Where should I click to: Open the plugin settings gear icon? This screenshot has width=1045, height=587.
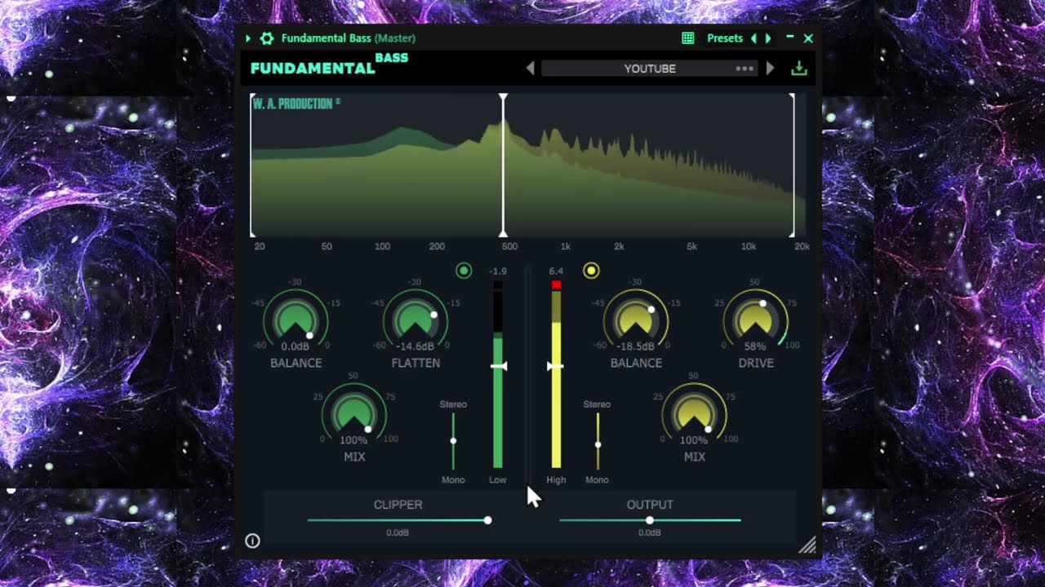pyautogui.click(x=267, y=38)
